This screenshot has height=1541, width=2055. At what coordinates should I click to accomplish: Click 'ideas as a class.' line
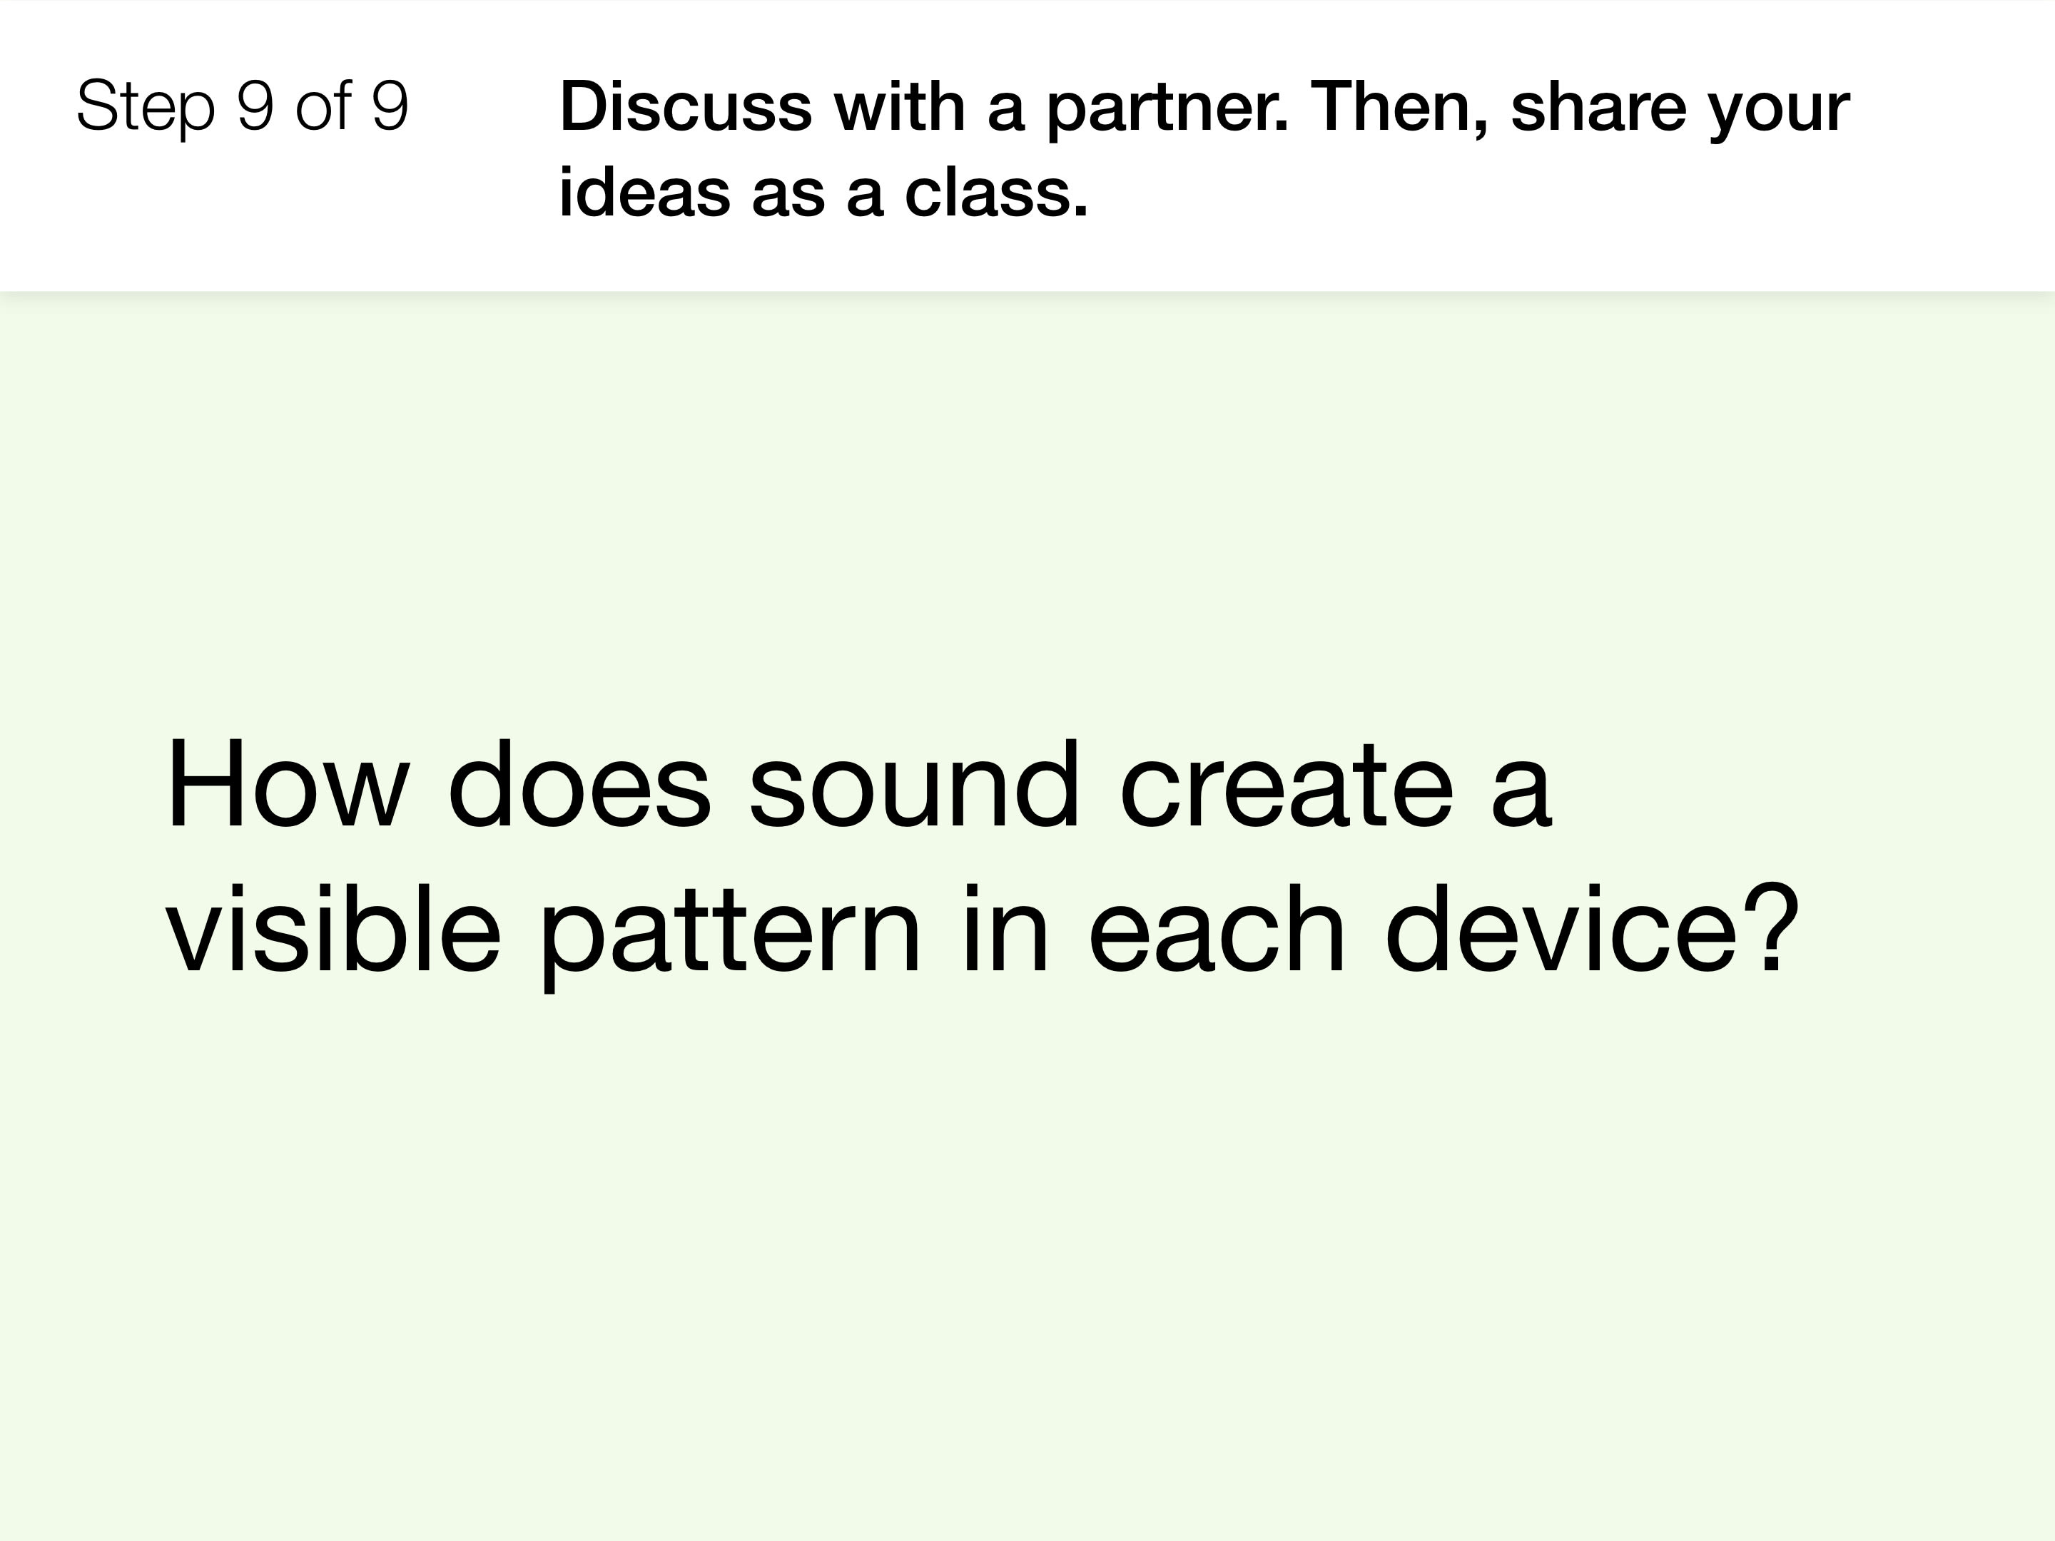(x=823, y=193)
